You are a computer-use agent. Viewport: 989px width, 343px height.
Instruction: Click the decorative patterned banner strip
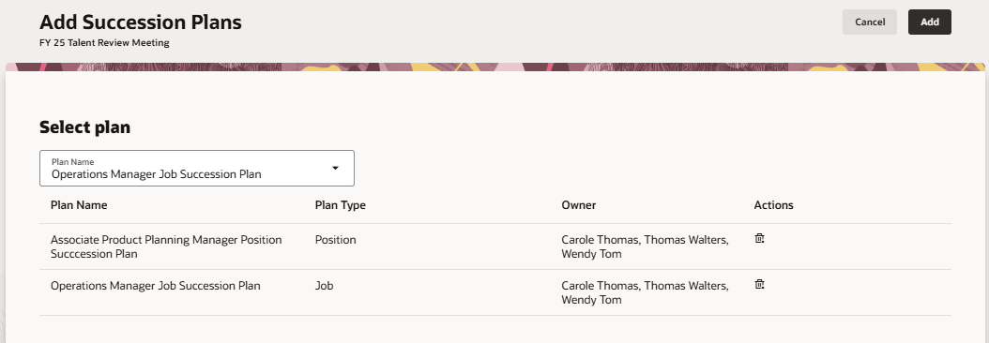495,67
